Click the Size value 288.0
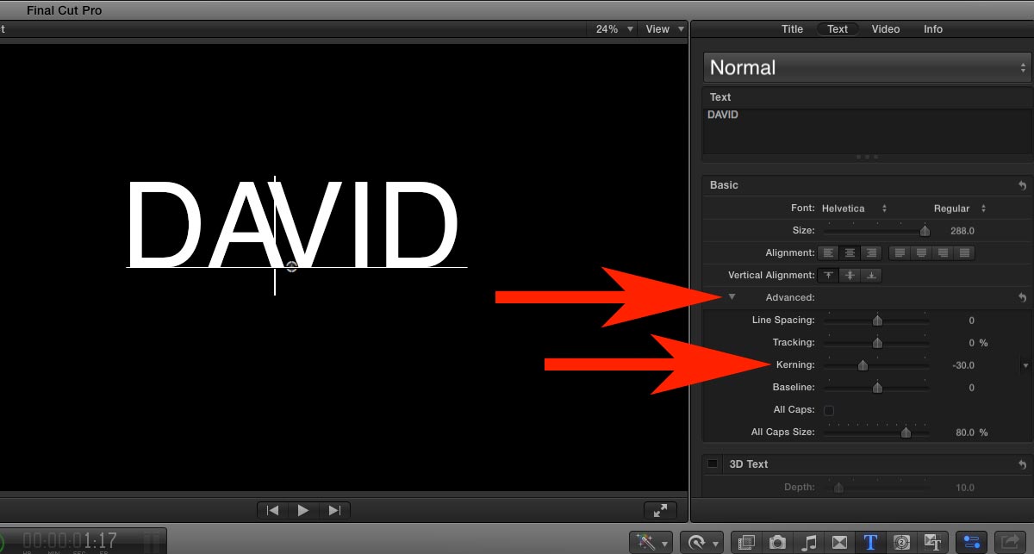The width and height of the screenshot is (1034, 554). pyautogui.click(x=962, y=231)
